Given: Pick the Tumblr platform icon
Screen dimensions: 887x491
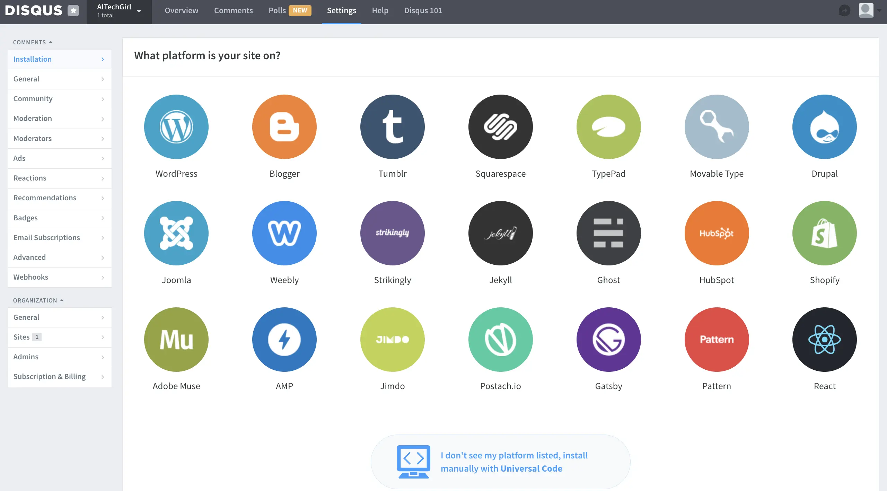Looking at the screenshot, I should [x=393, y=127].
